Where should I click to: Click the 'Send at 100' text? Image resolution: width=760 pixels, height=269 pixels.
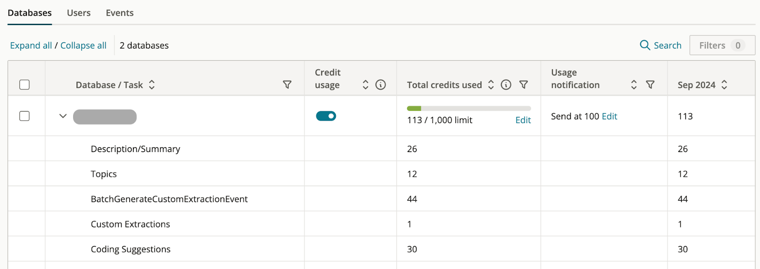click(575, 116)
